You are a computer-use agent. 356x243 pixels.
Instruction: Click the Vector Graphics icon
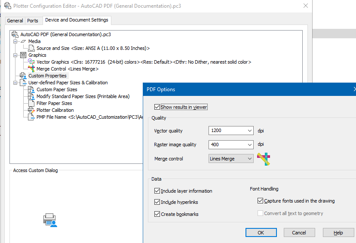click(x=31, y=62)
